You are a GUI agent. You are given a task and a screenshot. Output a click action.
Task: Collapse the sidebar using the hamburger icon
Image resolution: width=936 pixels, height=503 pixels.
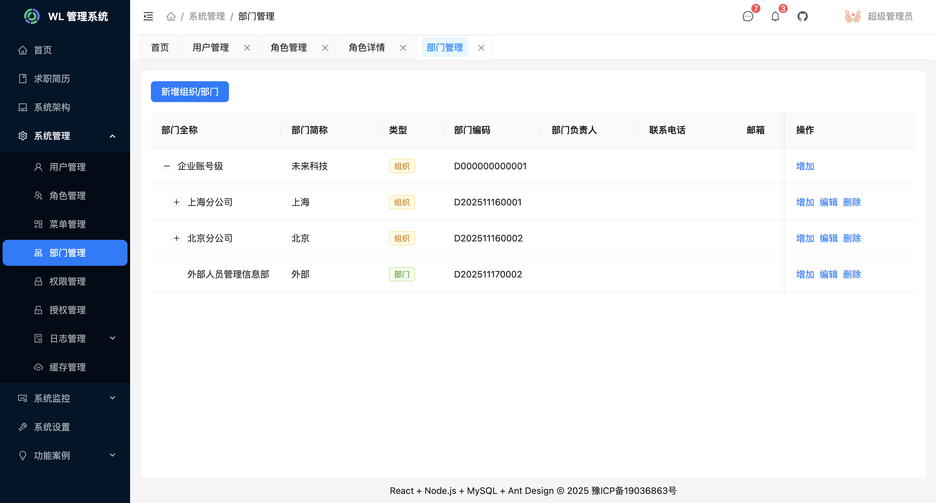pyautogui.click(x=148, y=16)
